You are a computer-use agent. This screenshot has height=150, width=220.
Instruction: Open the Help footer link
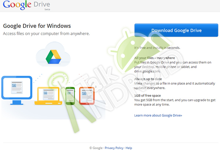(129, 148)
